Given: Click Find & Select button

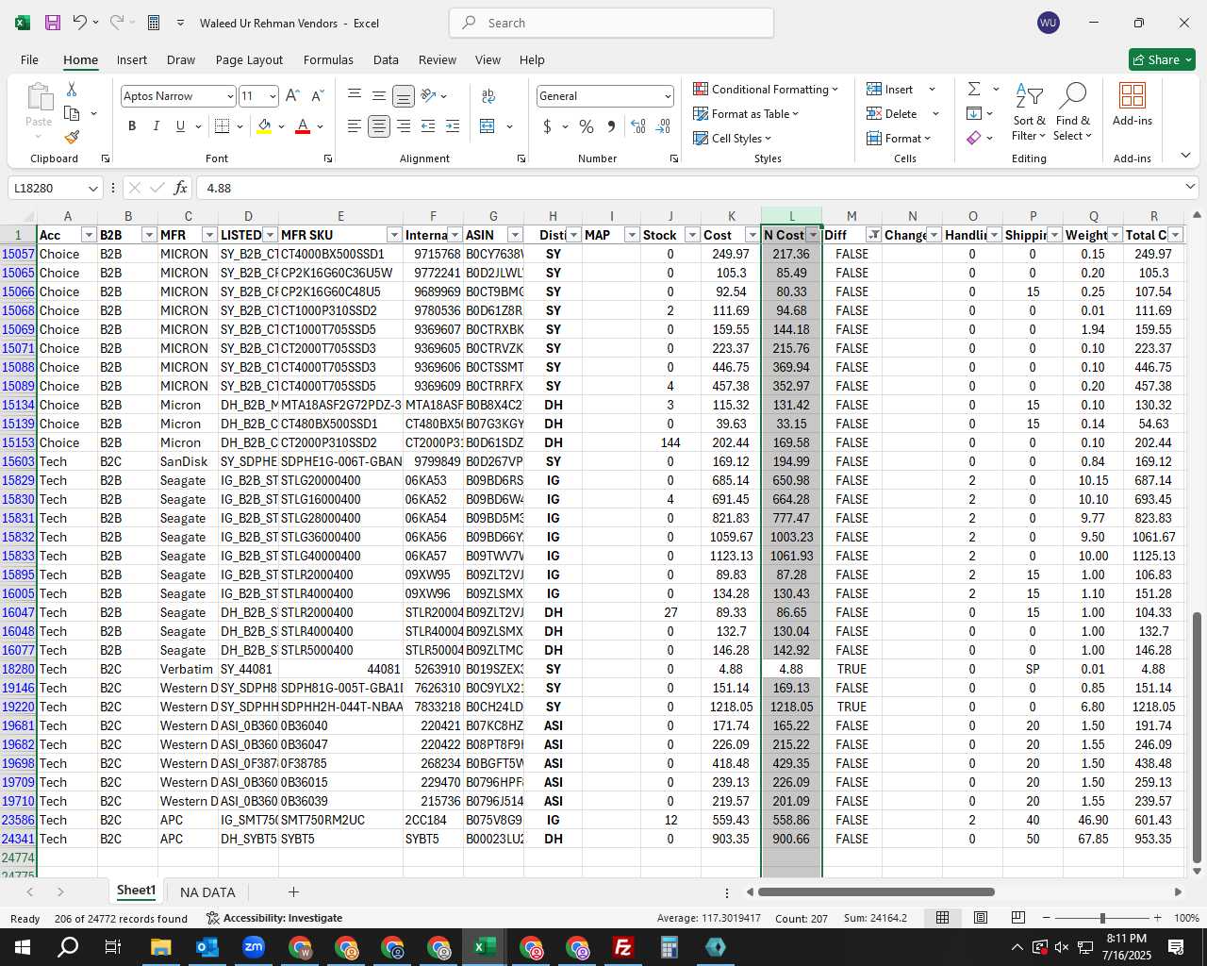Looking at the screenshot, I should click(1073, 111).
